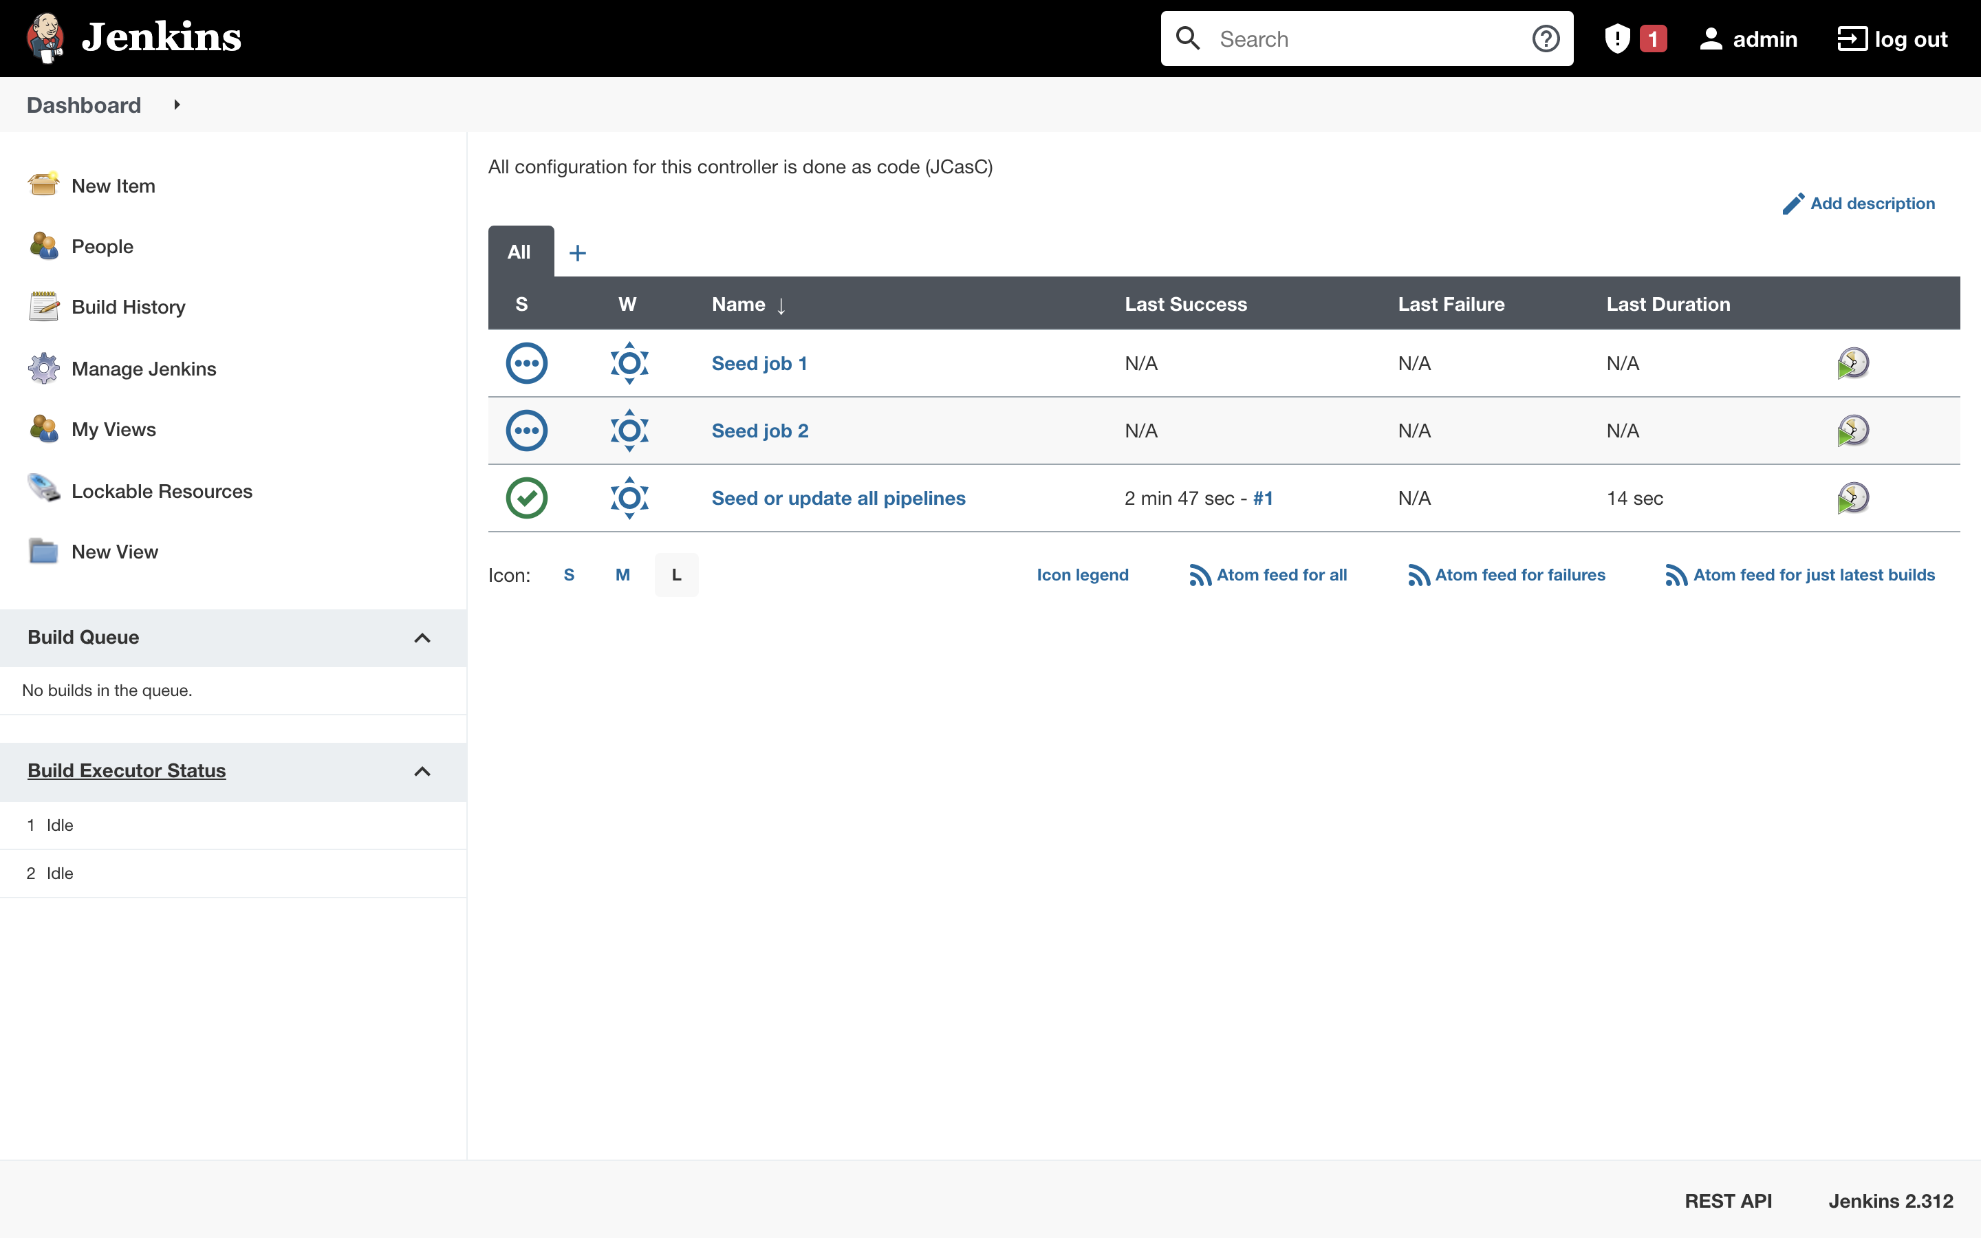1981x1238 pixels.
Task: Open the Seed job 1 link
Action: click(x=759, y=362)
